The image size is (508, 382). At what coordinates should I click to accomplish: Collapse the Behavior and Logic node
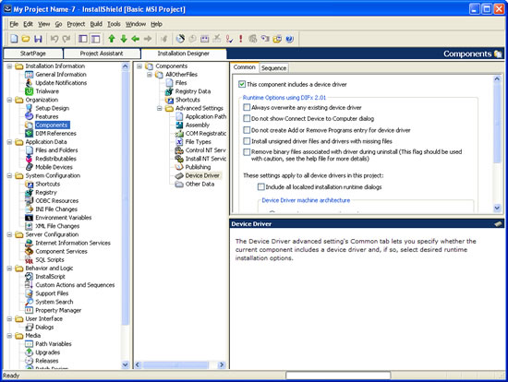pyautogui.click(x=9, y=269)
